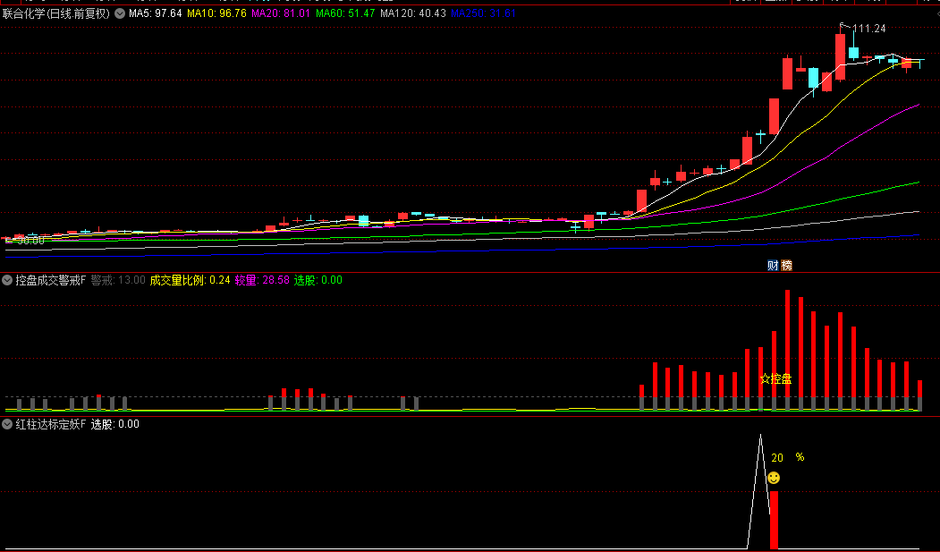Click the 控盘成交警戒F indicator name

pos(51,280)
